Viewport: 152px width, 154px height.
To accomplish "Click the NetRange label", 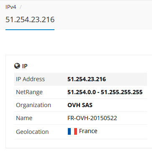I will coord(29,92).
